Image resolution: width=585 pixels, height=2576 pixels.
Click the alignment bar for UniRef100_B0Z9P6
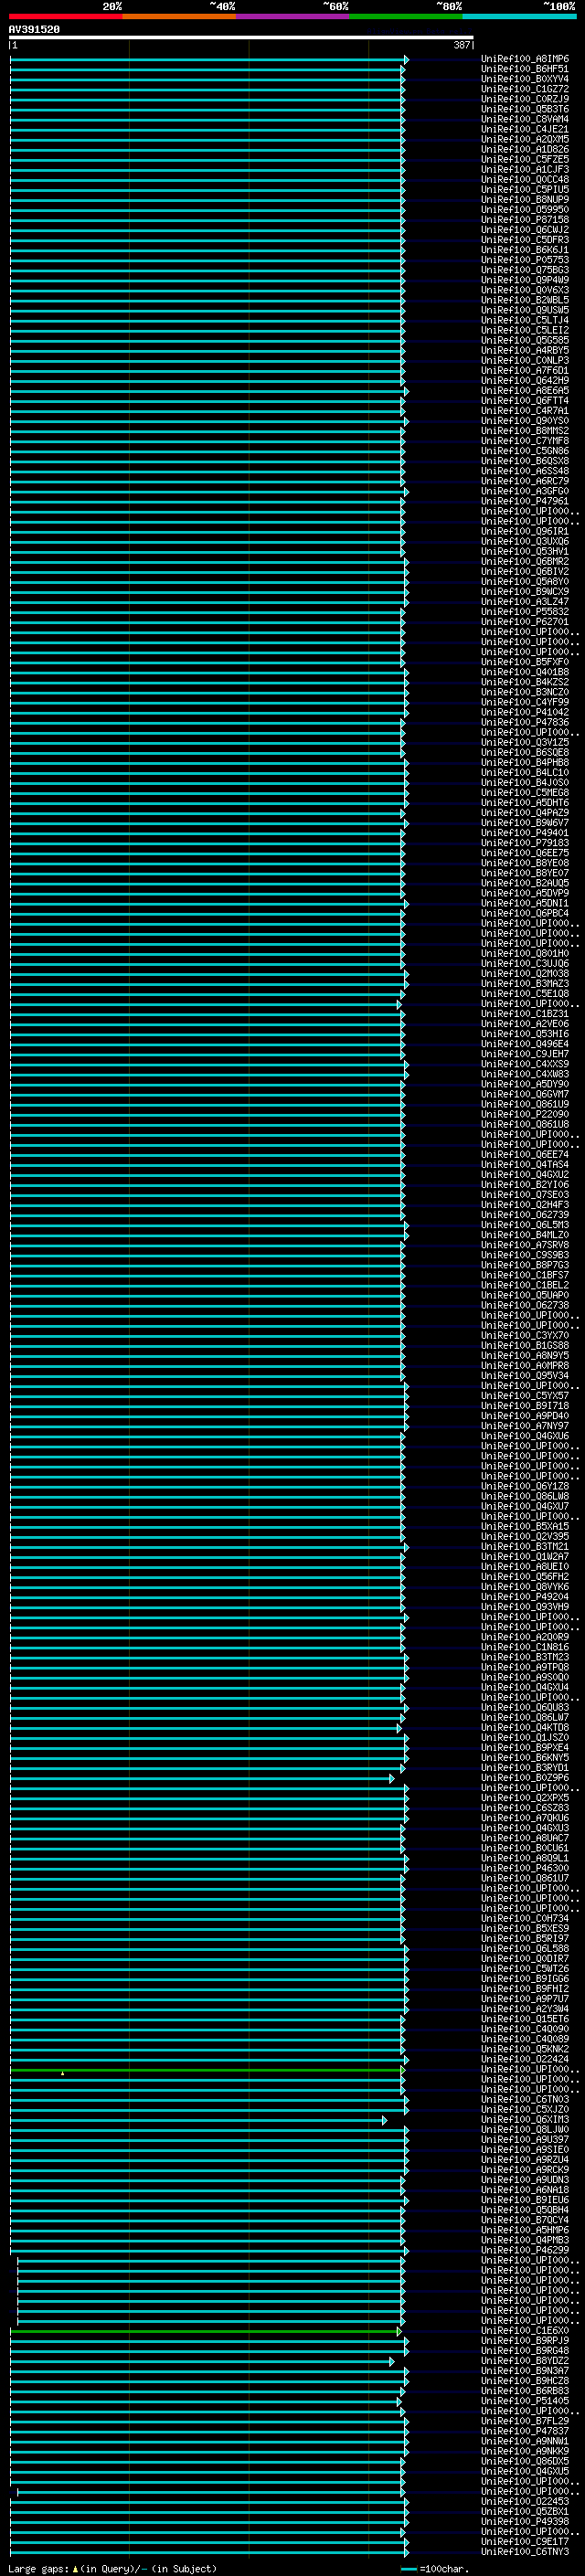point(202,1778)
